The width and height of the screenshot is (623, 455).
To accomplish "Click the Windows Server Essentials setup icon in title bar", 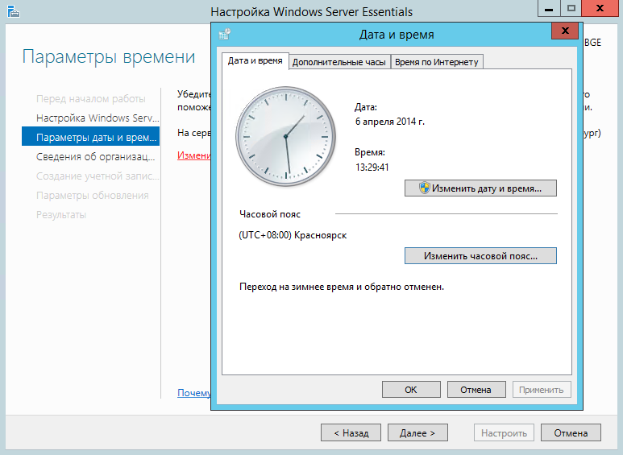I will click(x=13, y=11).
